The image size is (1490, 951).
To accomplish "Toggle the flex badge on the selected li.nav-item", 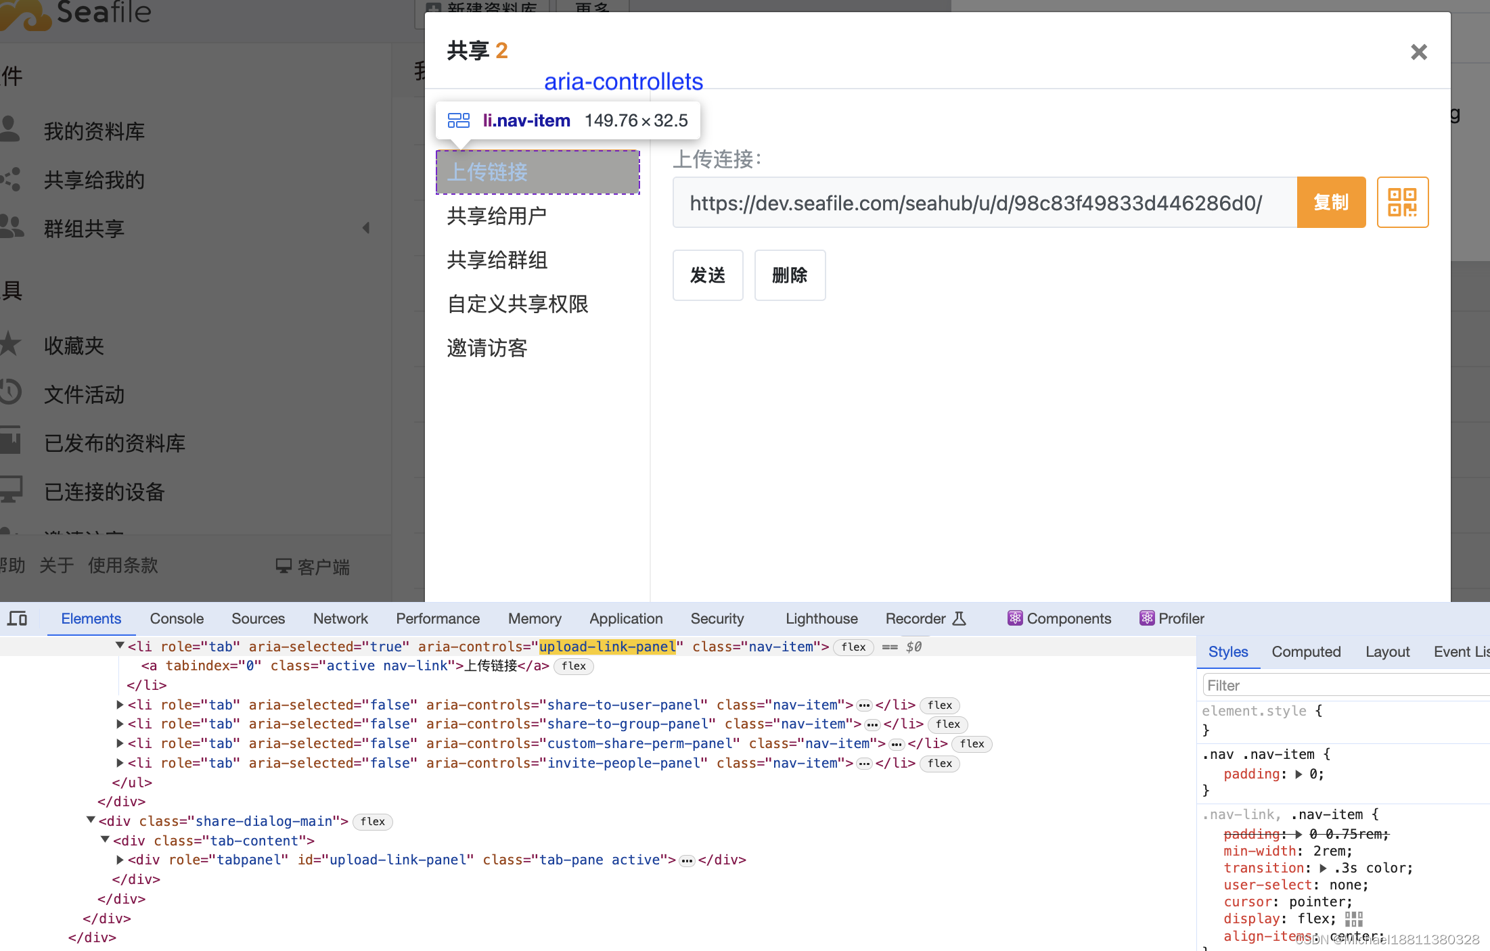I will click(853, 647).
